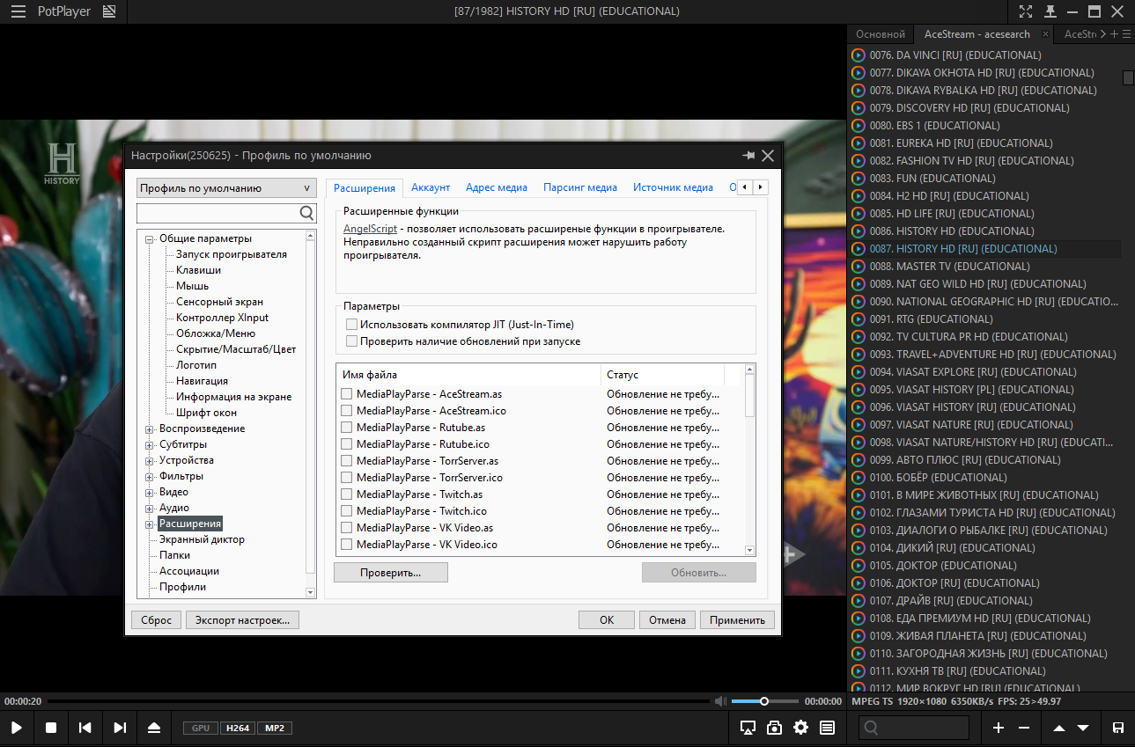Viewport: 1135px width, 747px height.
Task: Check the MediaPlayParse - Twitch.ico file
Action: tap(347, 511)
